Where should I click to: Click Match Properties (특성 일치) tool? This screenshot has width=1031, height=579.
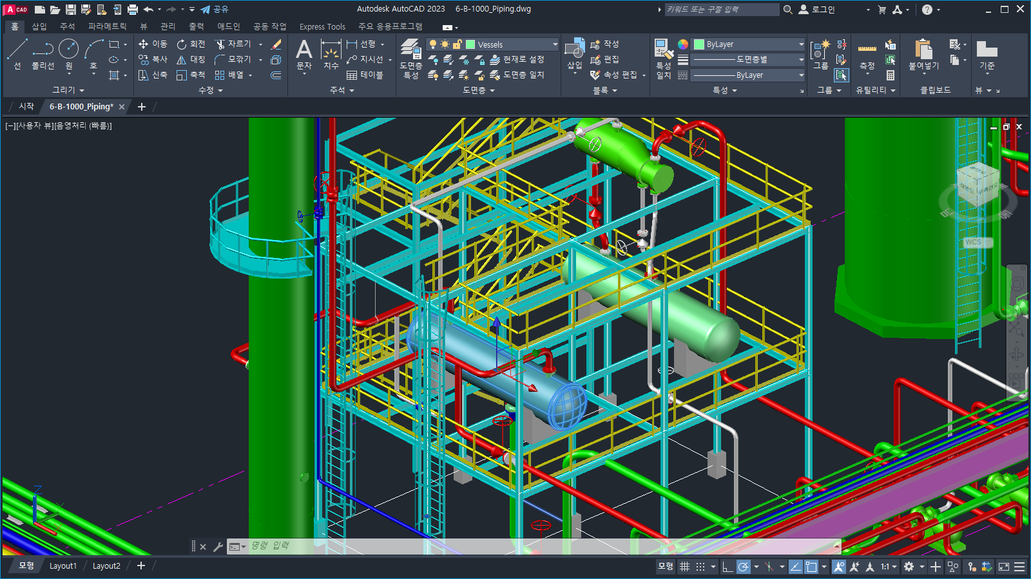664,58
